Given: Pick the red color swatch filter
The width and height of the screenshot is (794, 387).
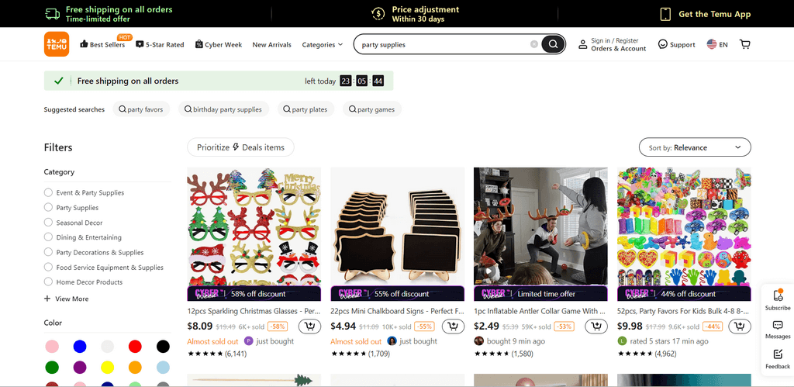Looking at the screenshot, I should [135, 347].
